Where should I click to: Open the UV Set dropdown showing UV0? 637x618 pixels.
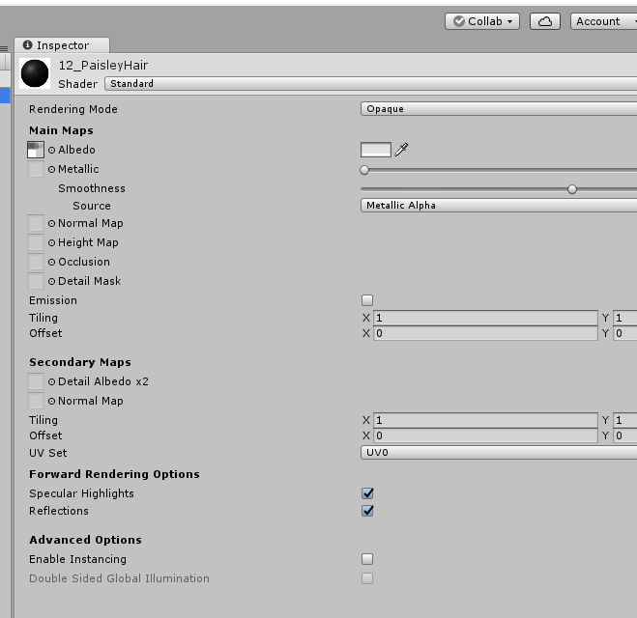499,453
